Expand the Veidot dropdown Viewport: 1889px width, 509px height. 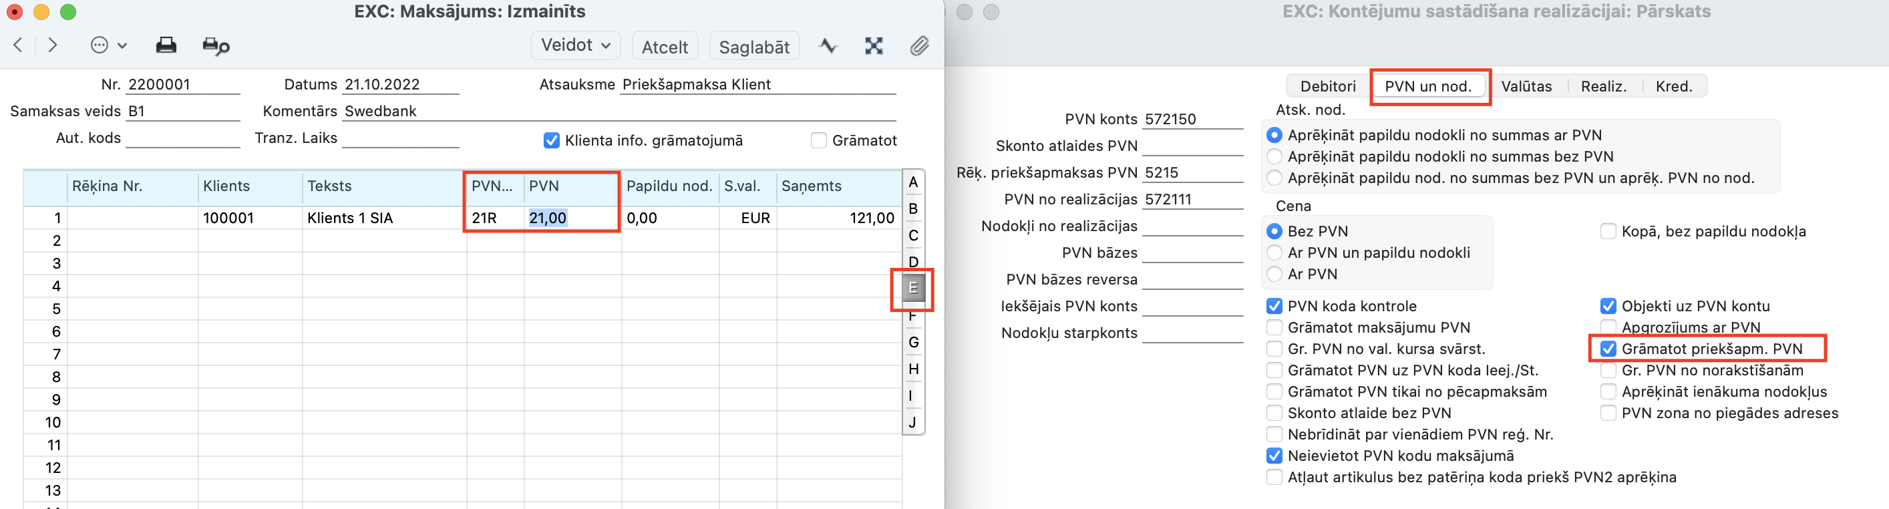coord(575,45)
